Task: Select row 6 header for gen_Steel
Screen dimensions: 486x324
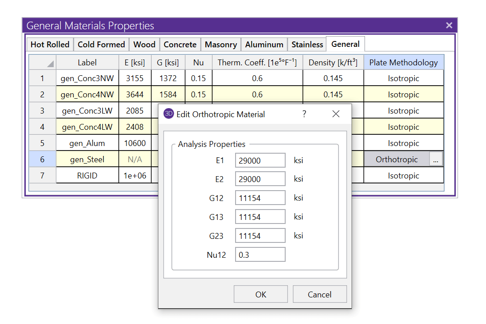Action: point(42,160)
